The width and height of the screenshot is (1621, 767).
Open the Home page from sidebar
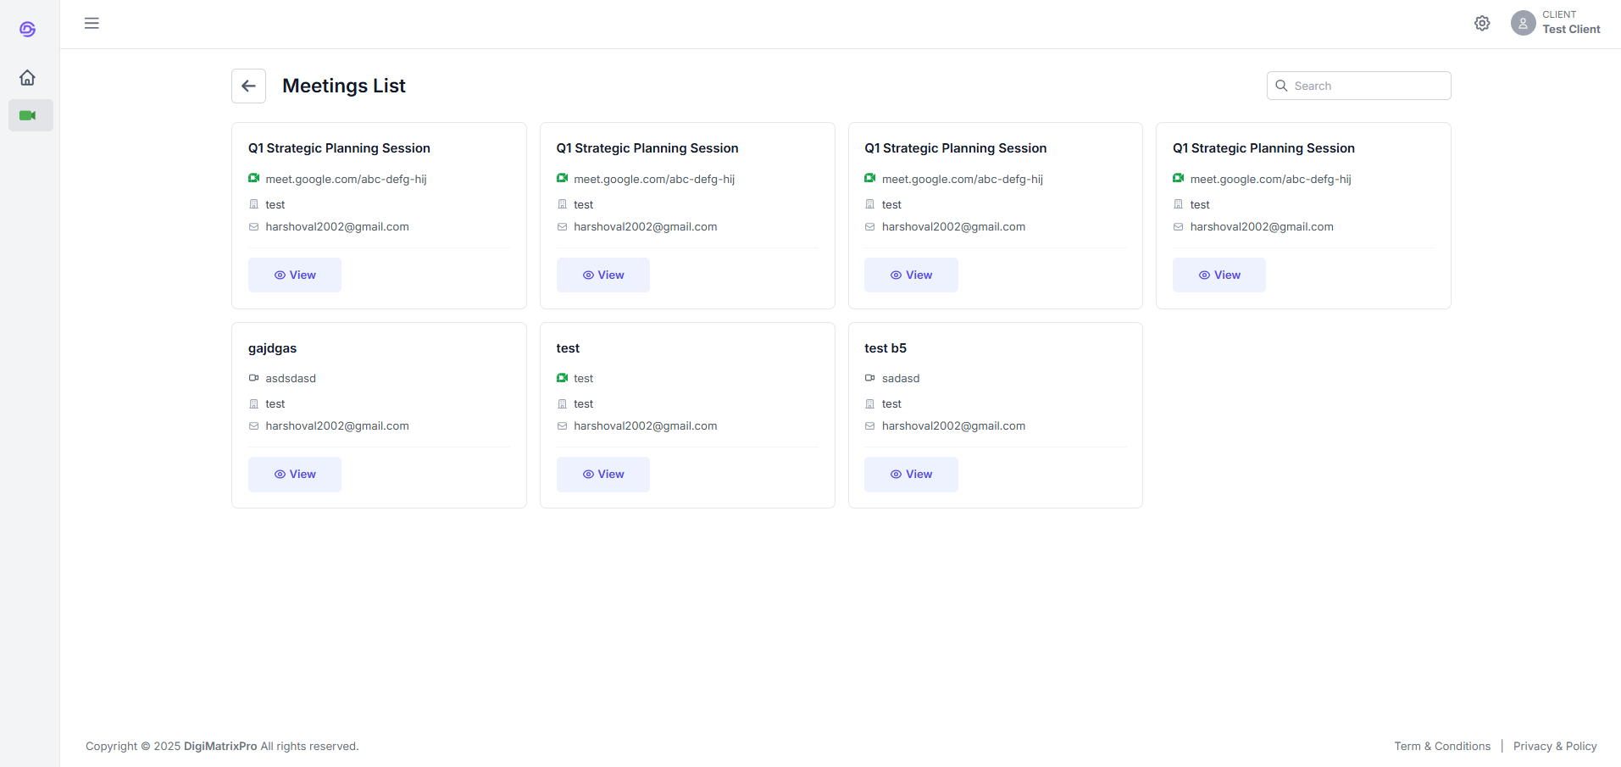(x=27, y=78)
